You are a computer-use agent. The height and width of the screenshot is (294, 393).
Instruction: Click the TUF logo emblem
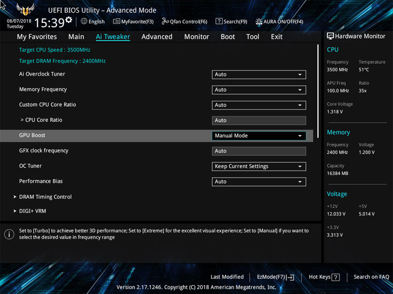click(25, 9)
